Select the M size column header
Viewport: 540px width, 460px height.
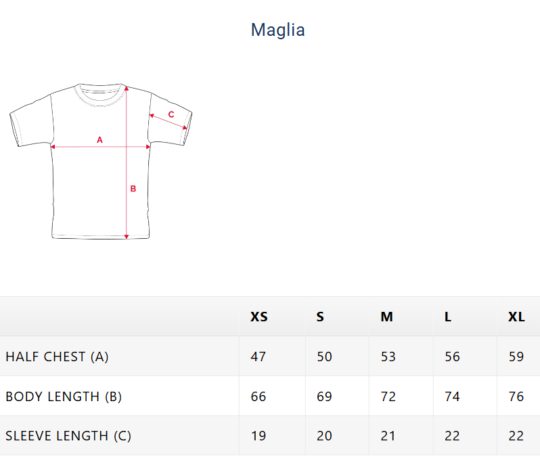point(386,317)
